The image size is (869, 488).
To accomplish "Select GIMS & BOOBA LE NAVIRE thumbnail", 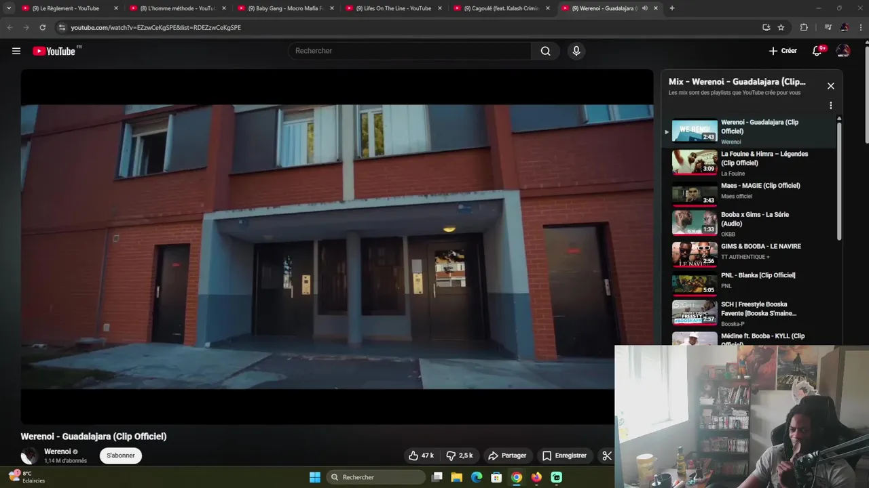I will pyautogui.click(x=695, y=254).
